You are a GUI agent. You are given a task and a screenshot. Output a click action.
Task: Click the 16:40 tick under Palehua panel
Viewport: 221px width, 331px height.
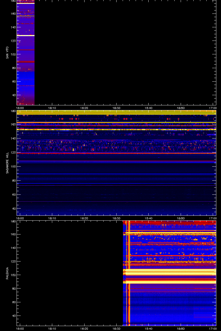click(x=149, y=329)
